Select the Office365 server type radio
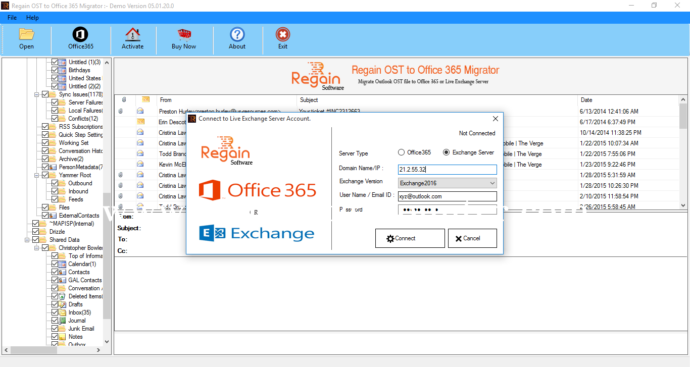The height and width of the screenshot is (367, 690). [402, 152]
